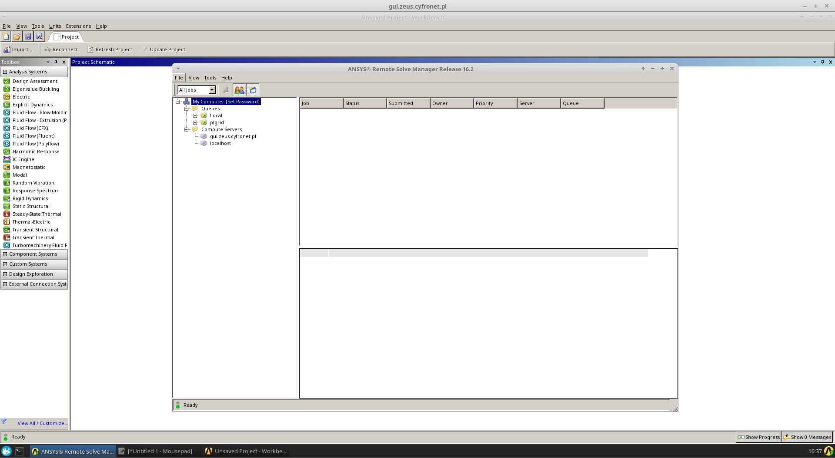Select Fluid Flow (CFX) icon
Screen dimensions: 835x458
[7, 128]
